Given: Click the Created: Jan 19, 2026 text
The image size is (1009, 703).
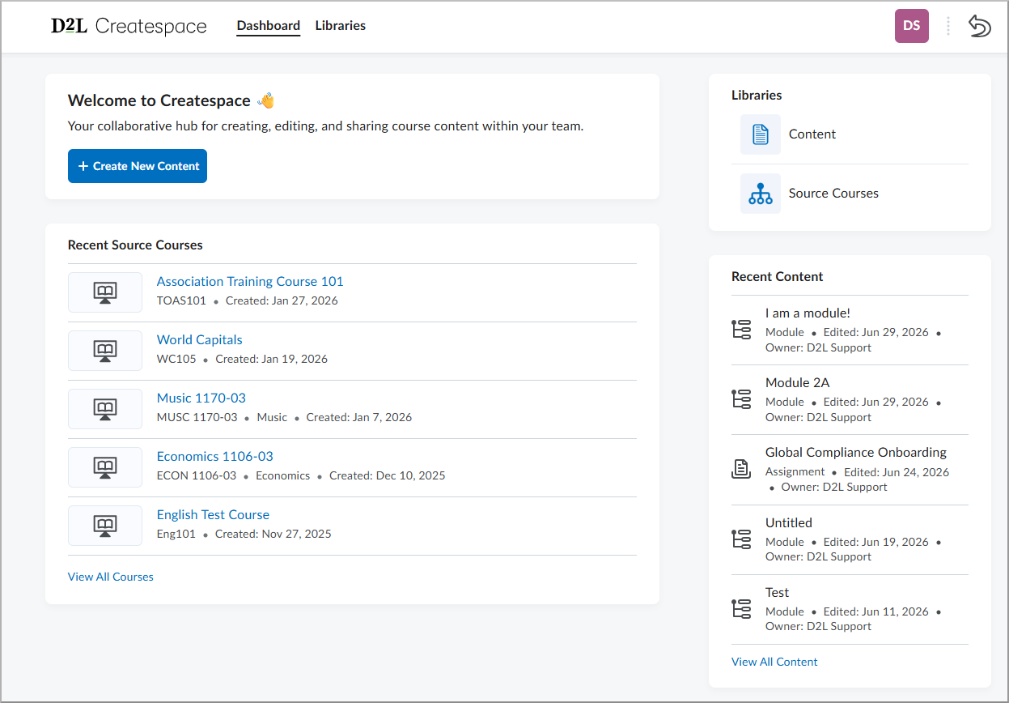Looking at the screenshot, I should (x=272, y=359).
